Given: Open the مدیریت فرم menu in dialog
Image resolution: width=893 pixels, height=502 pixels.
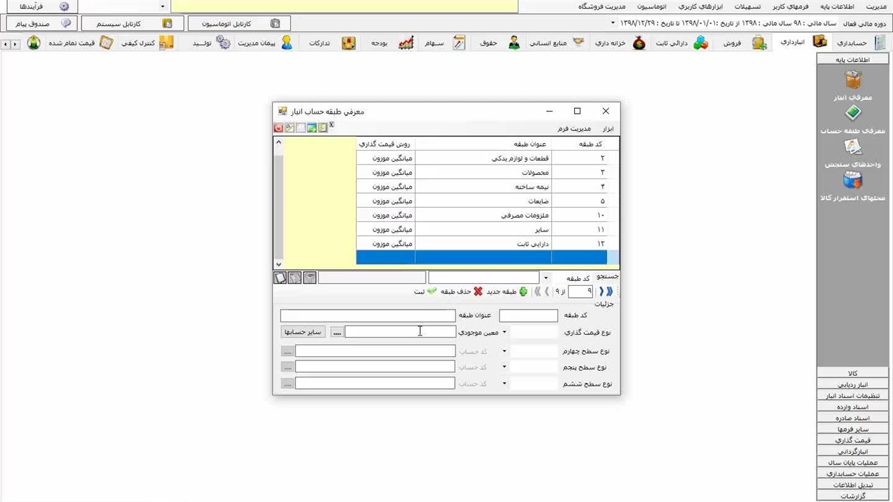Looking at the screenshot, I should click(x=574, y=128).
